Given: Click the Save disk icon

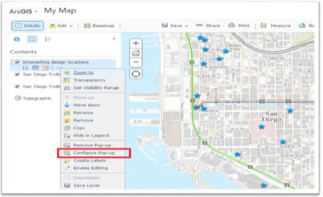Looking at the screenshot, I should (165, 25).
